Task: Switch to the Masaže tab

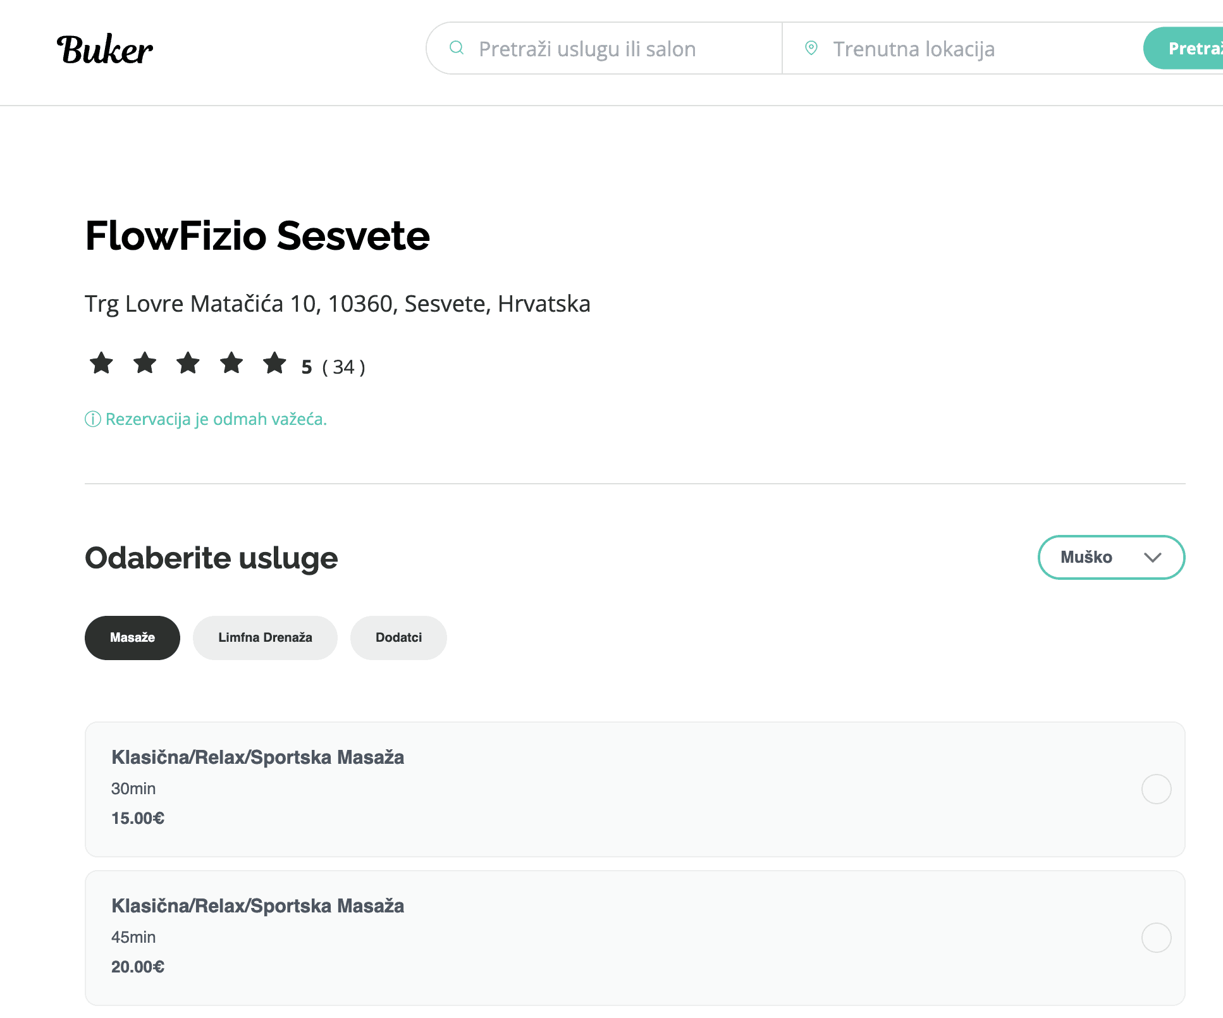Action: (x=132, y=637)
